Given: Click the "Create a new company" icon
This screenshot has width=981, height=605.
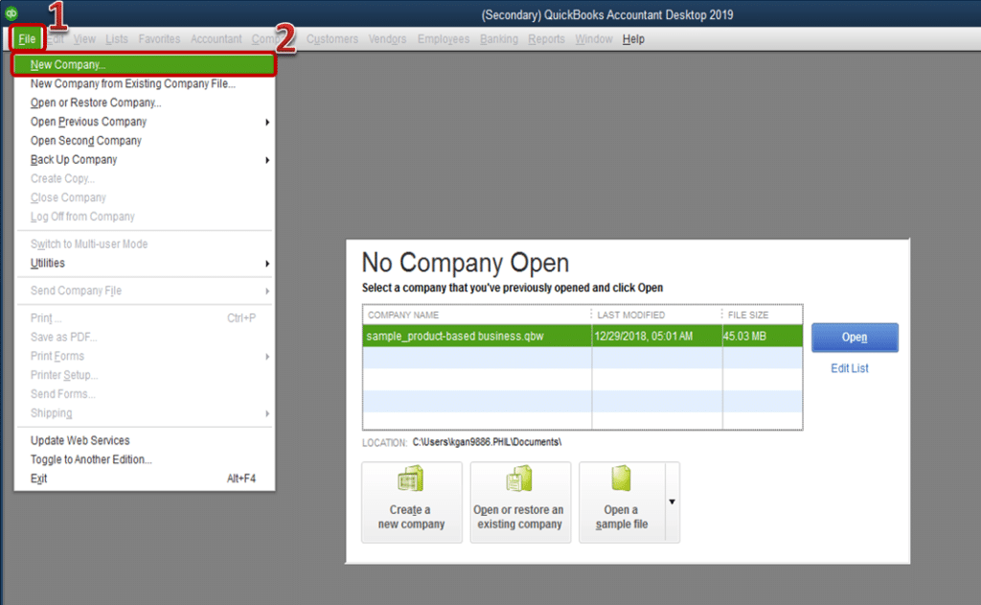Looking at the screenshot, I should [x=411, y=500].
